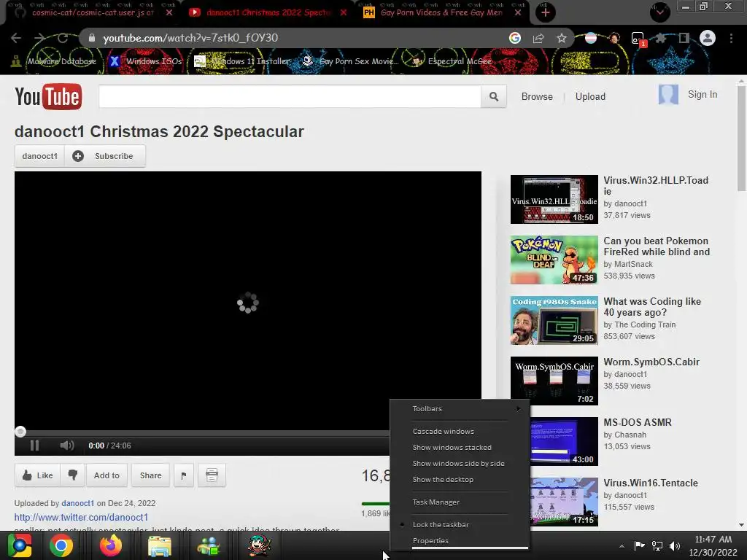Click Upload in YouTube header
This screenshot has width=747, height=560.
click(x=590, y=97)
